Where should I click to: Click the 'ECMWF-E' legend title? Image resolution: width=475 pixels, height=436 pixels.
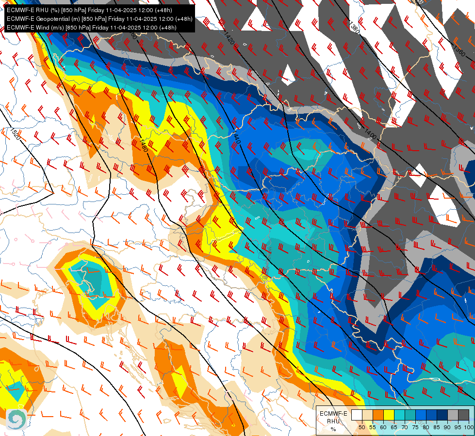click(333, 414)
